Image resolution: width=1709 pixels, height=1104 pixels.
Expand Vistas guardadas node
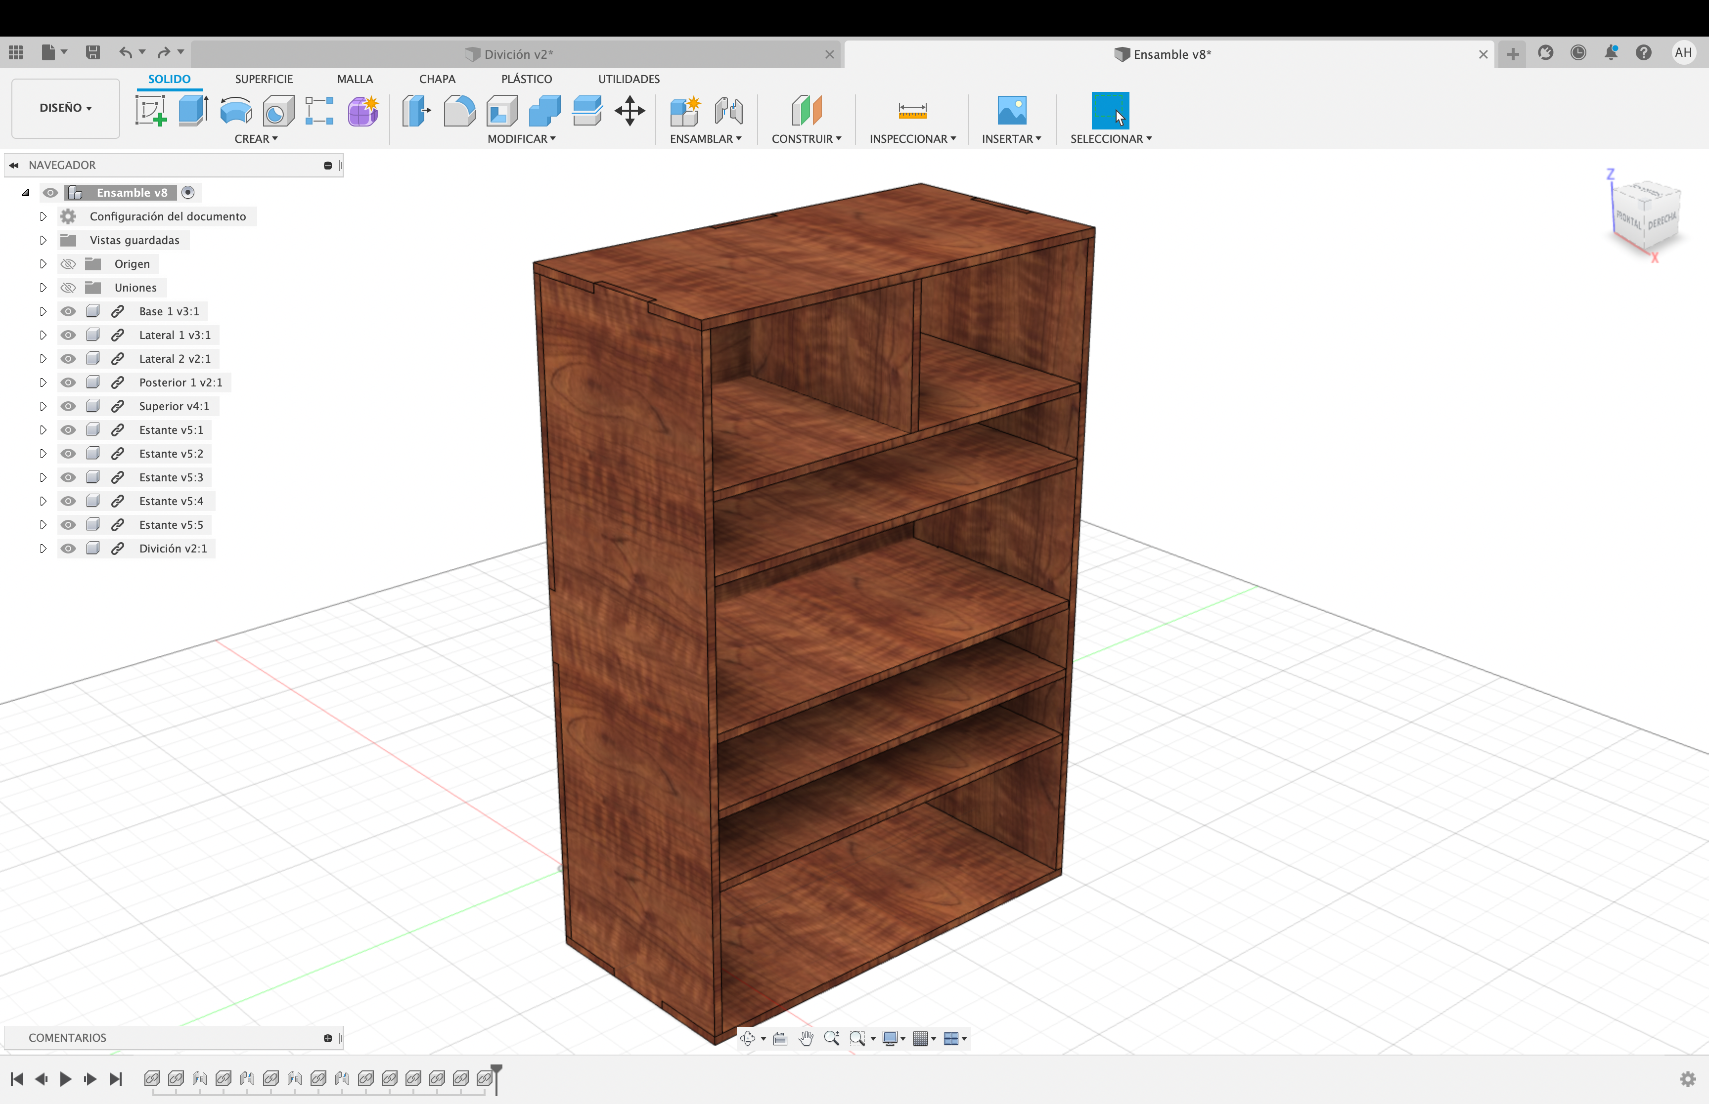tap(43, 240)
